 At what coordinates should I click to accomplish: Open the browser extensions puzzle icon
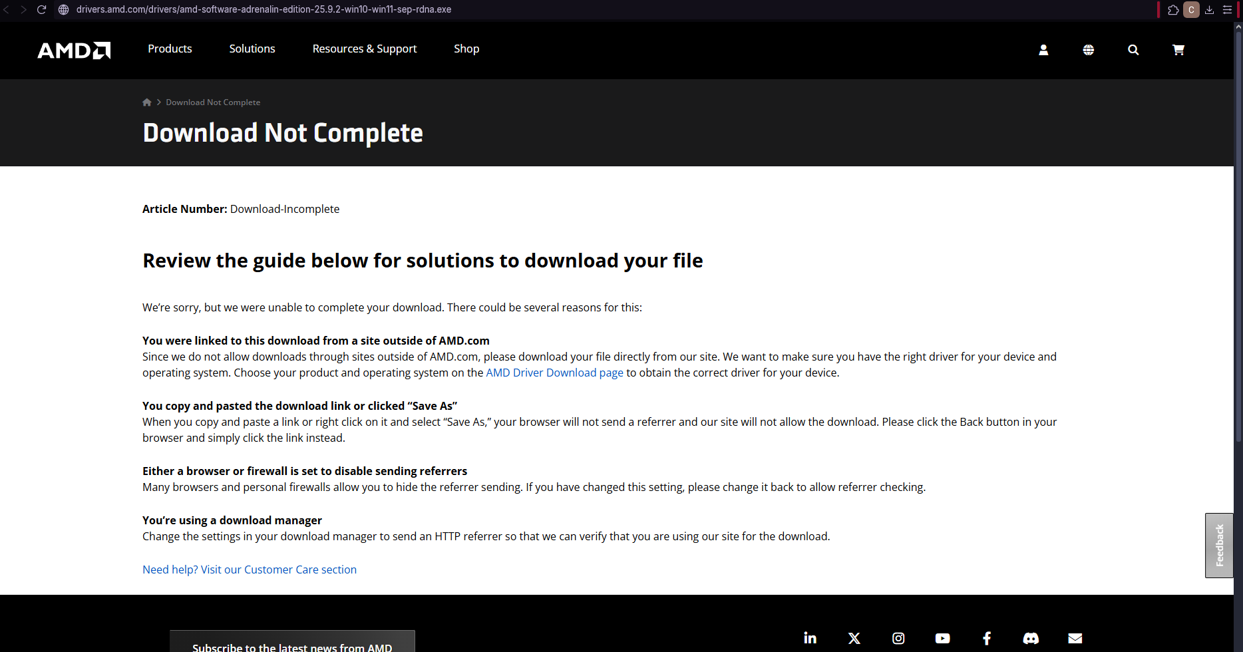pyautogui.click(x=1173, y=9)
